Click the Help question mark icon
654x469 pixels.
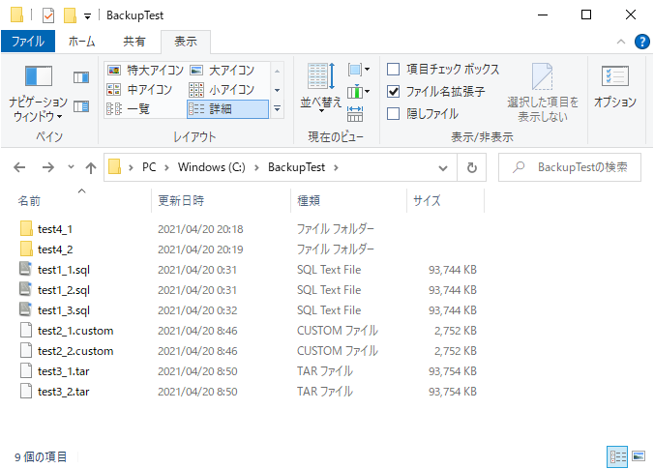tap(641, 42)
